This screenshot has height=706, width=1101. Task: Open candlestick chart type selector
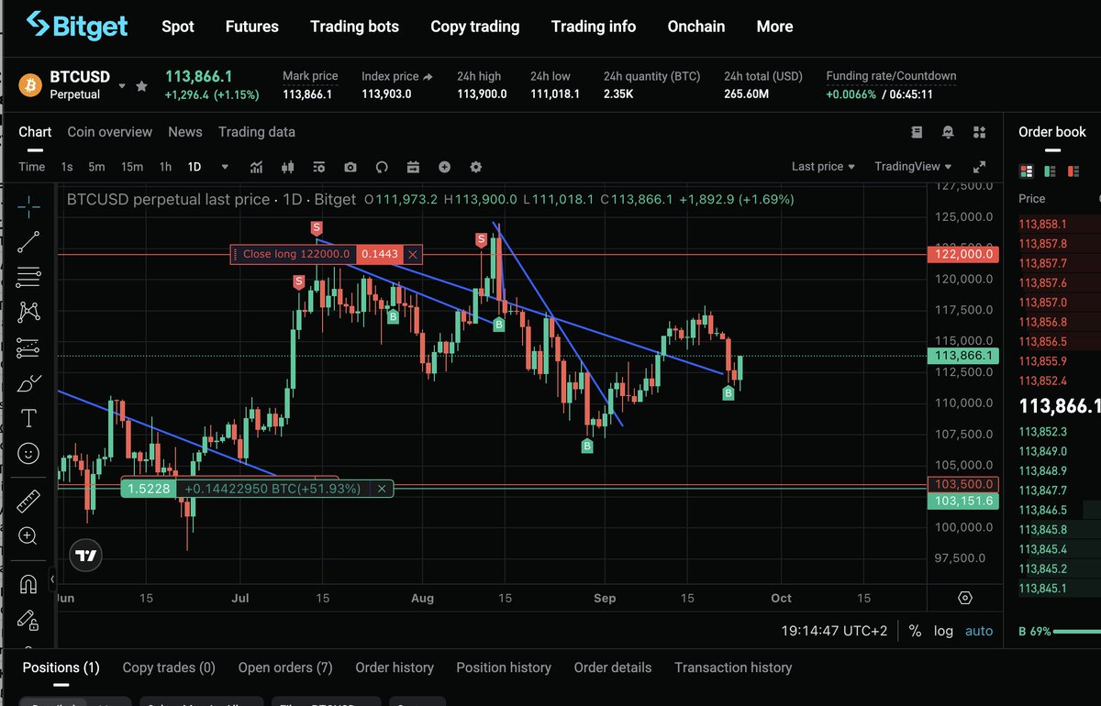pos(288,167)
